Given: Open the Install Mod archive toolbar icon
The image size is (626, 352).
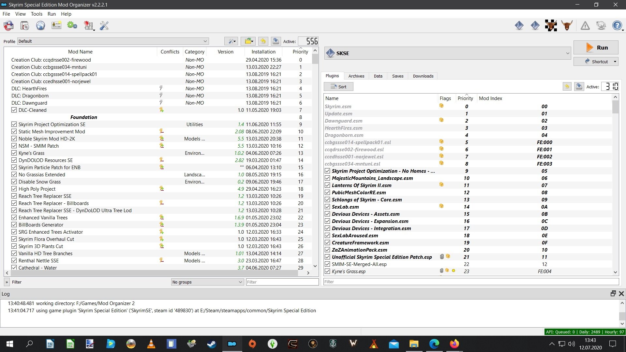Looking at the screenshot, I should (x=24, y=25).
